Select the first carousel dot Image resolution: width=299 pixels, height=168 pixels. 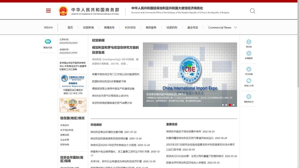[x=223, y=105]
